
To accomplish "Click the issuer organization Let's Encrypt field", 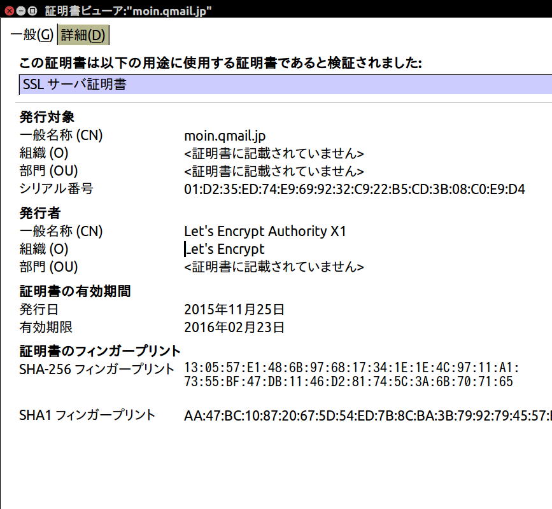I will coord(224,249).
